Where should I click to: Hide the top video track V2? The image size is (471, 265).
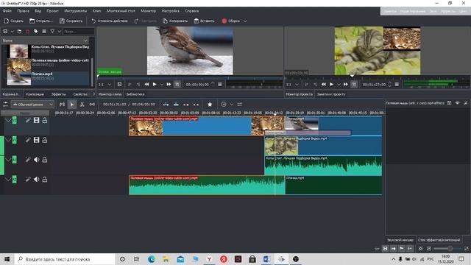click(36, 121)
